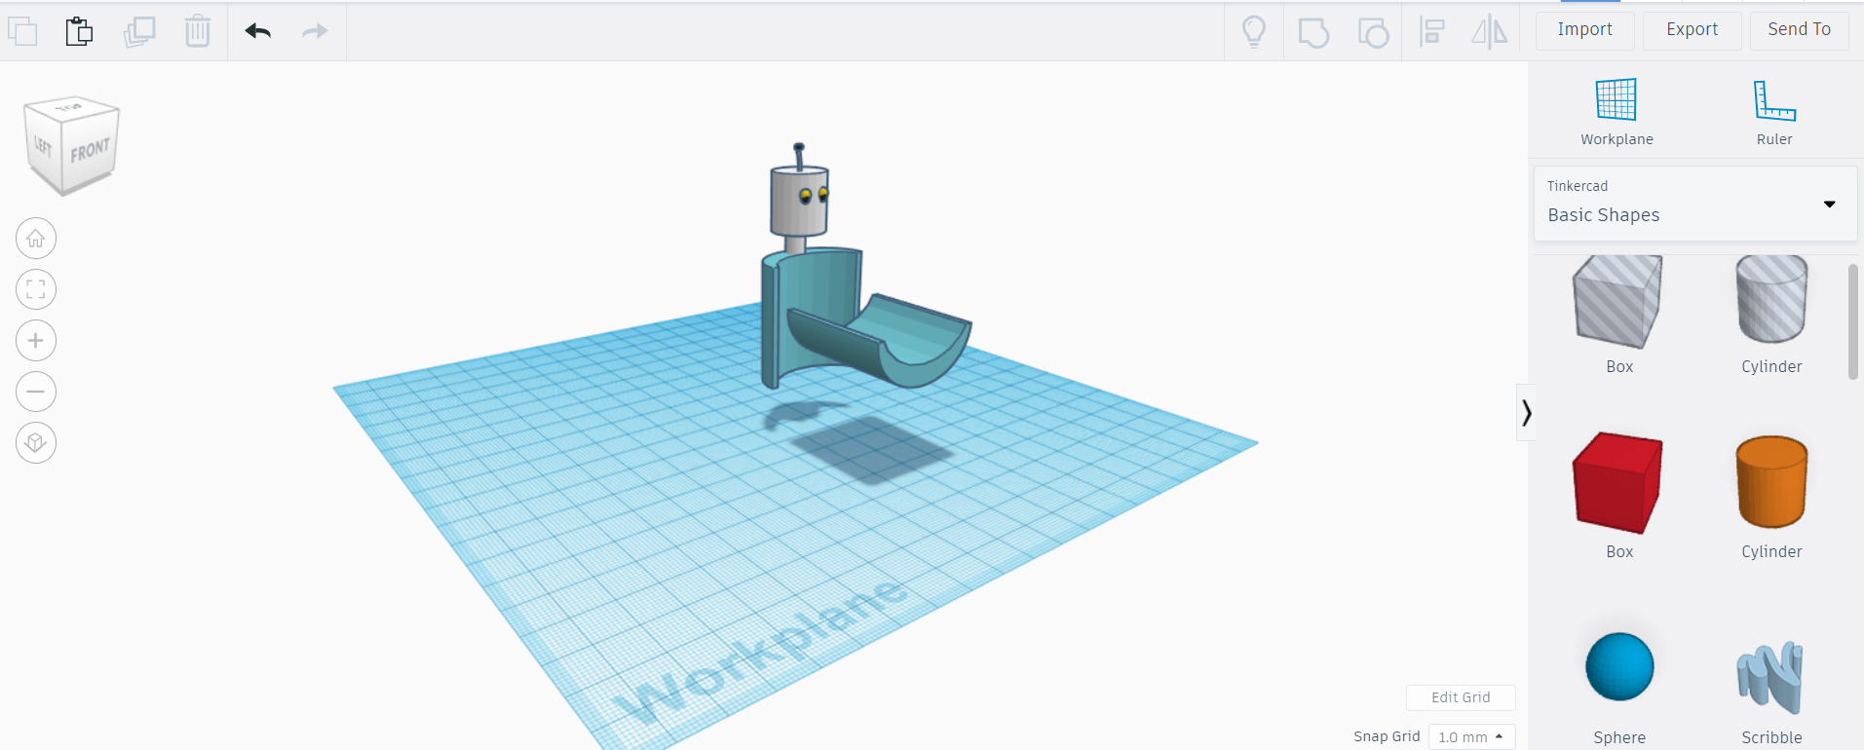Screen dimensions: 1864x750
Task: Click the Copy icon in the toolbar
Action: [22, 31]
